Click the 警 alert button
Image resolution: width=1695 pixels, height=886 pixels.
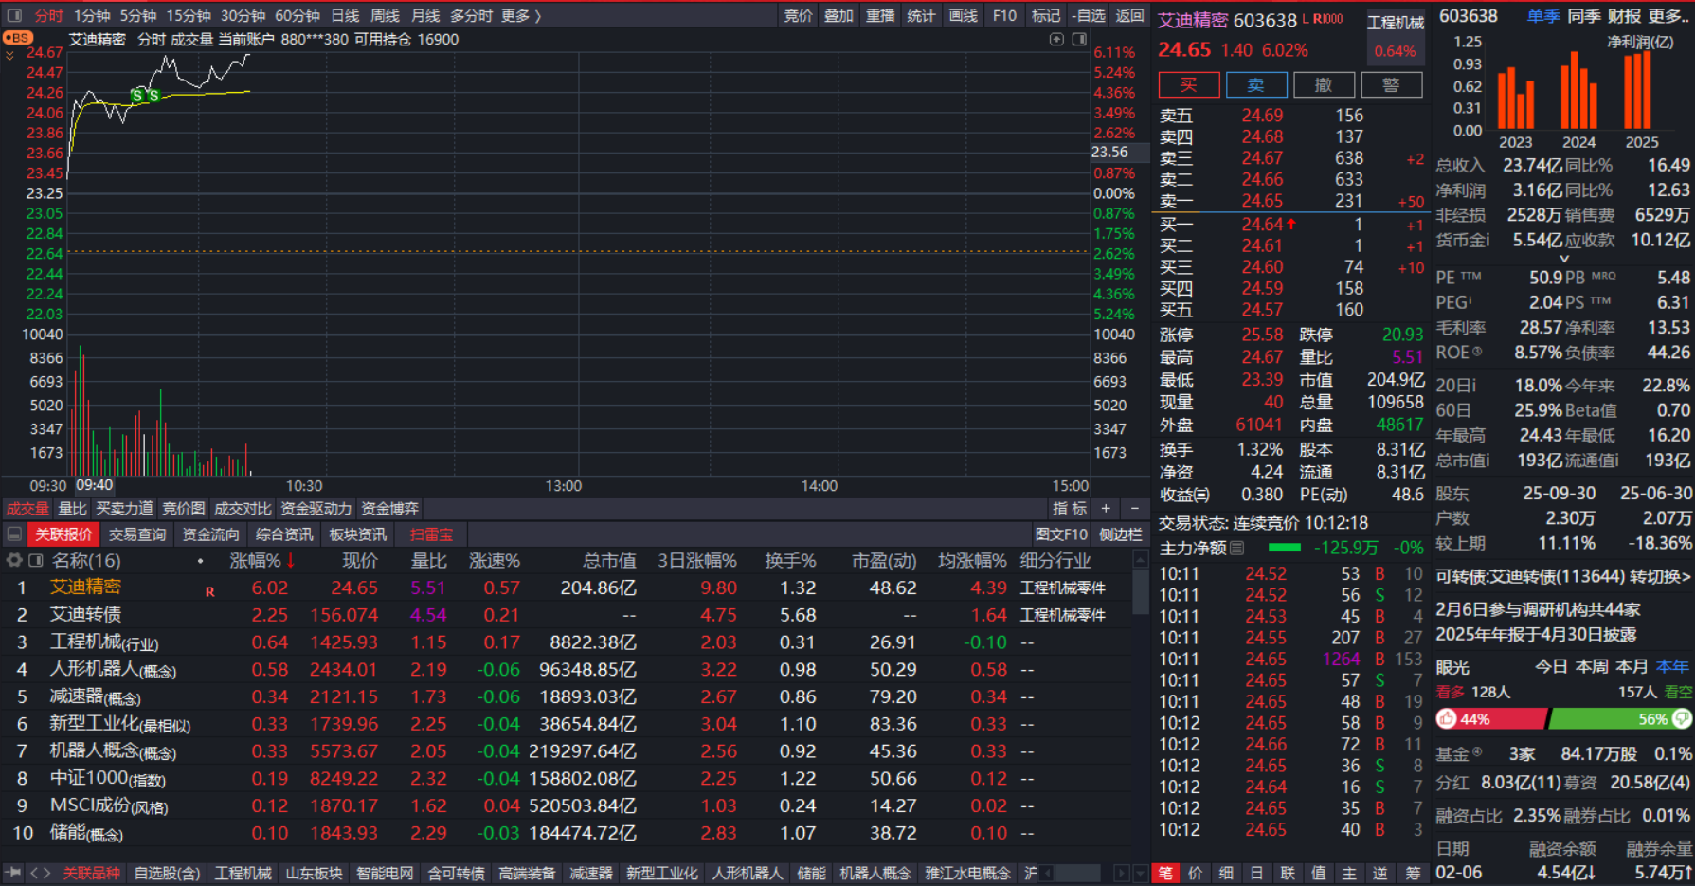click(1391, 85)
